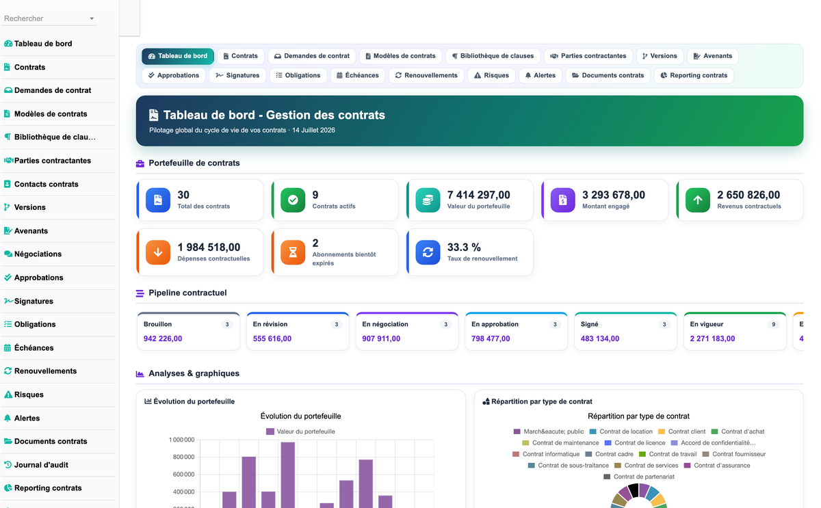Click the hourglass Abonnements bientôt expirés icon
Screen dimensions: 821x508
(293, 252)
